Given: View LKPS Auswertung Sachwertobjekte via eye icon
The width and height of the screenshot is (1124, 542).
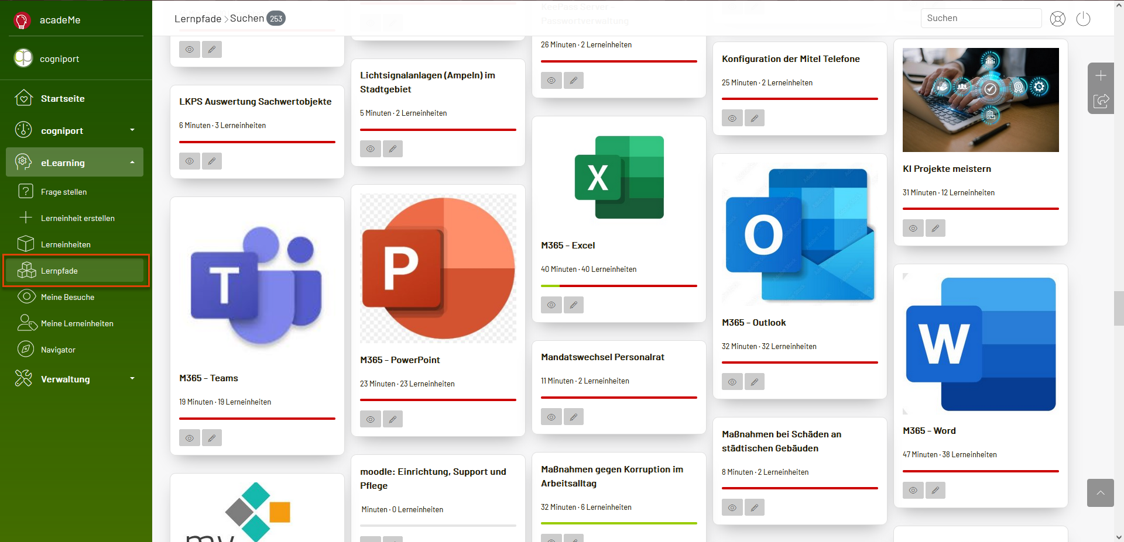Looking at the screenshot, I should pyautogui.click(x=190, y=161).
